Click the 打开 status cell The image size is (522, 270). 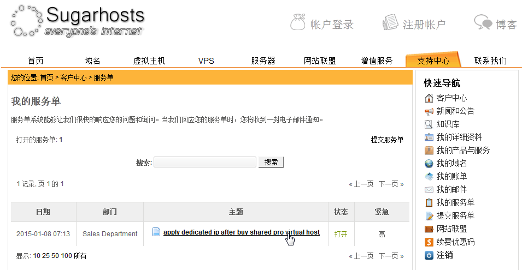pos(341,234)
